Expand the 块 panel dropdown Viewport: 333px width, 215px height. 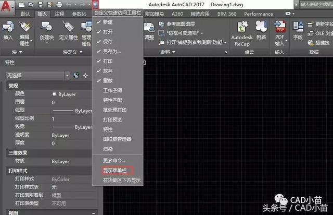(21, 52)
